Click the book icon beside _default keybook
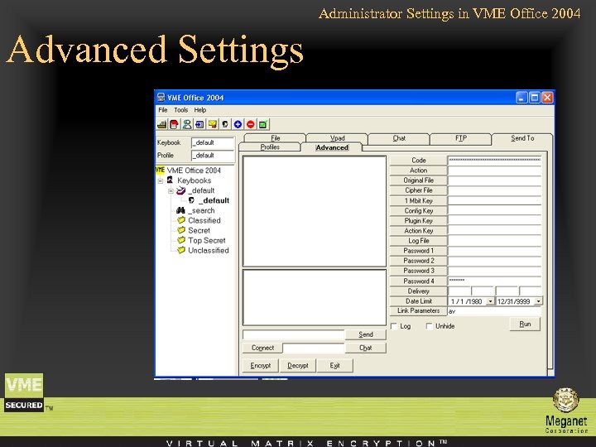This screenshot has width=596, height=447. [181, 190]
